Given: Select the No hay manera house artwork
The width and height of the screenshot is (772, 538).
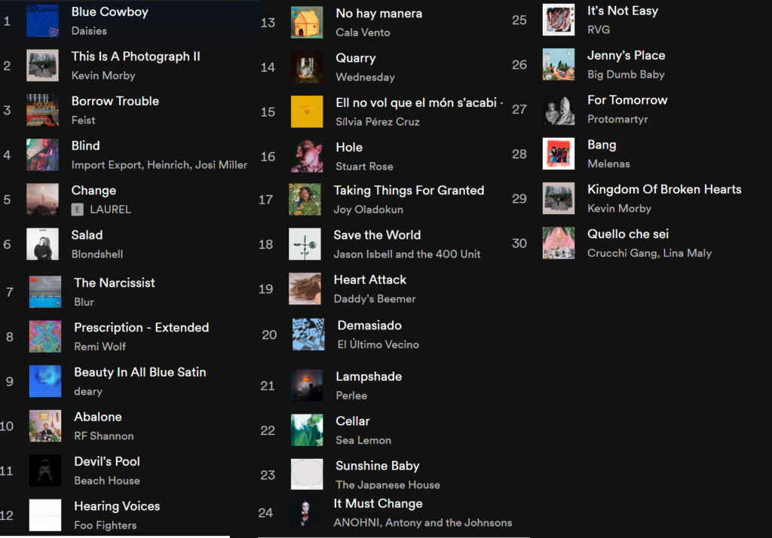Looking at the screenshot, I should point(307,23).
